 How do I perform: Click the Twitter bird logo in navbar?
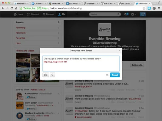(77, 14)
